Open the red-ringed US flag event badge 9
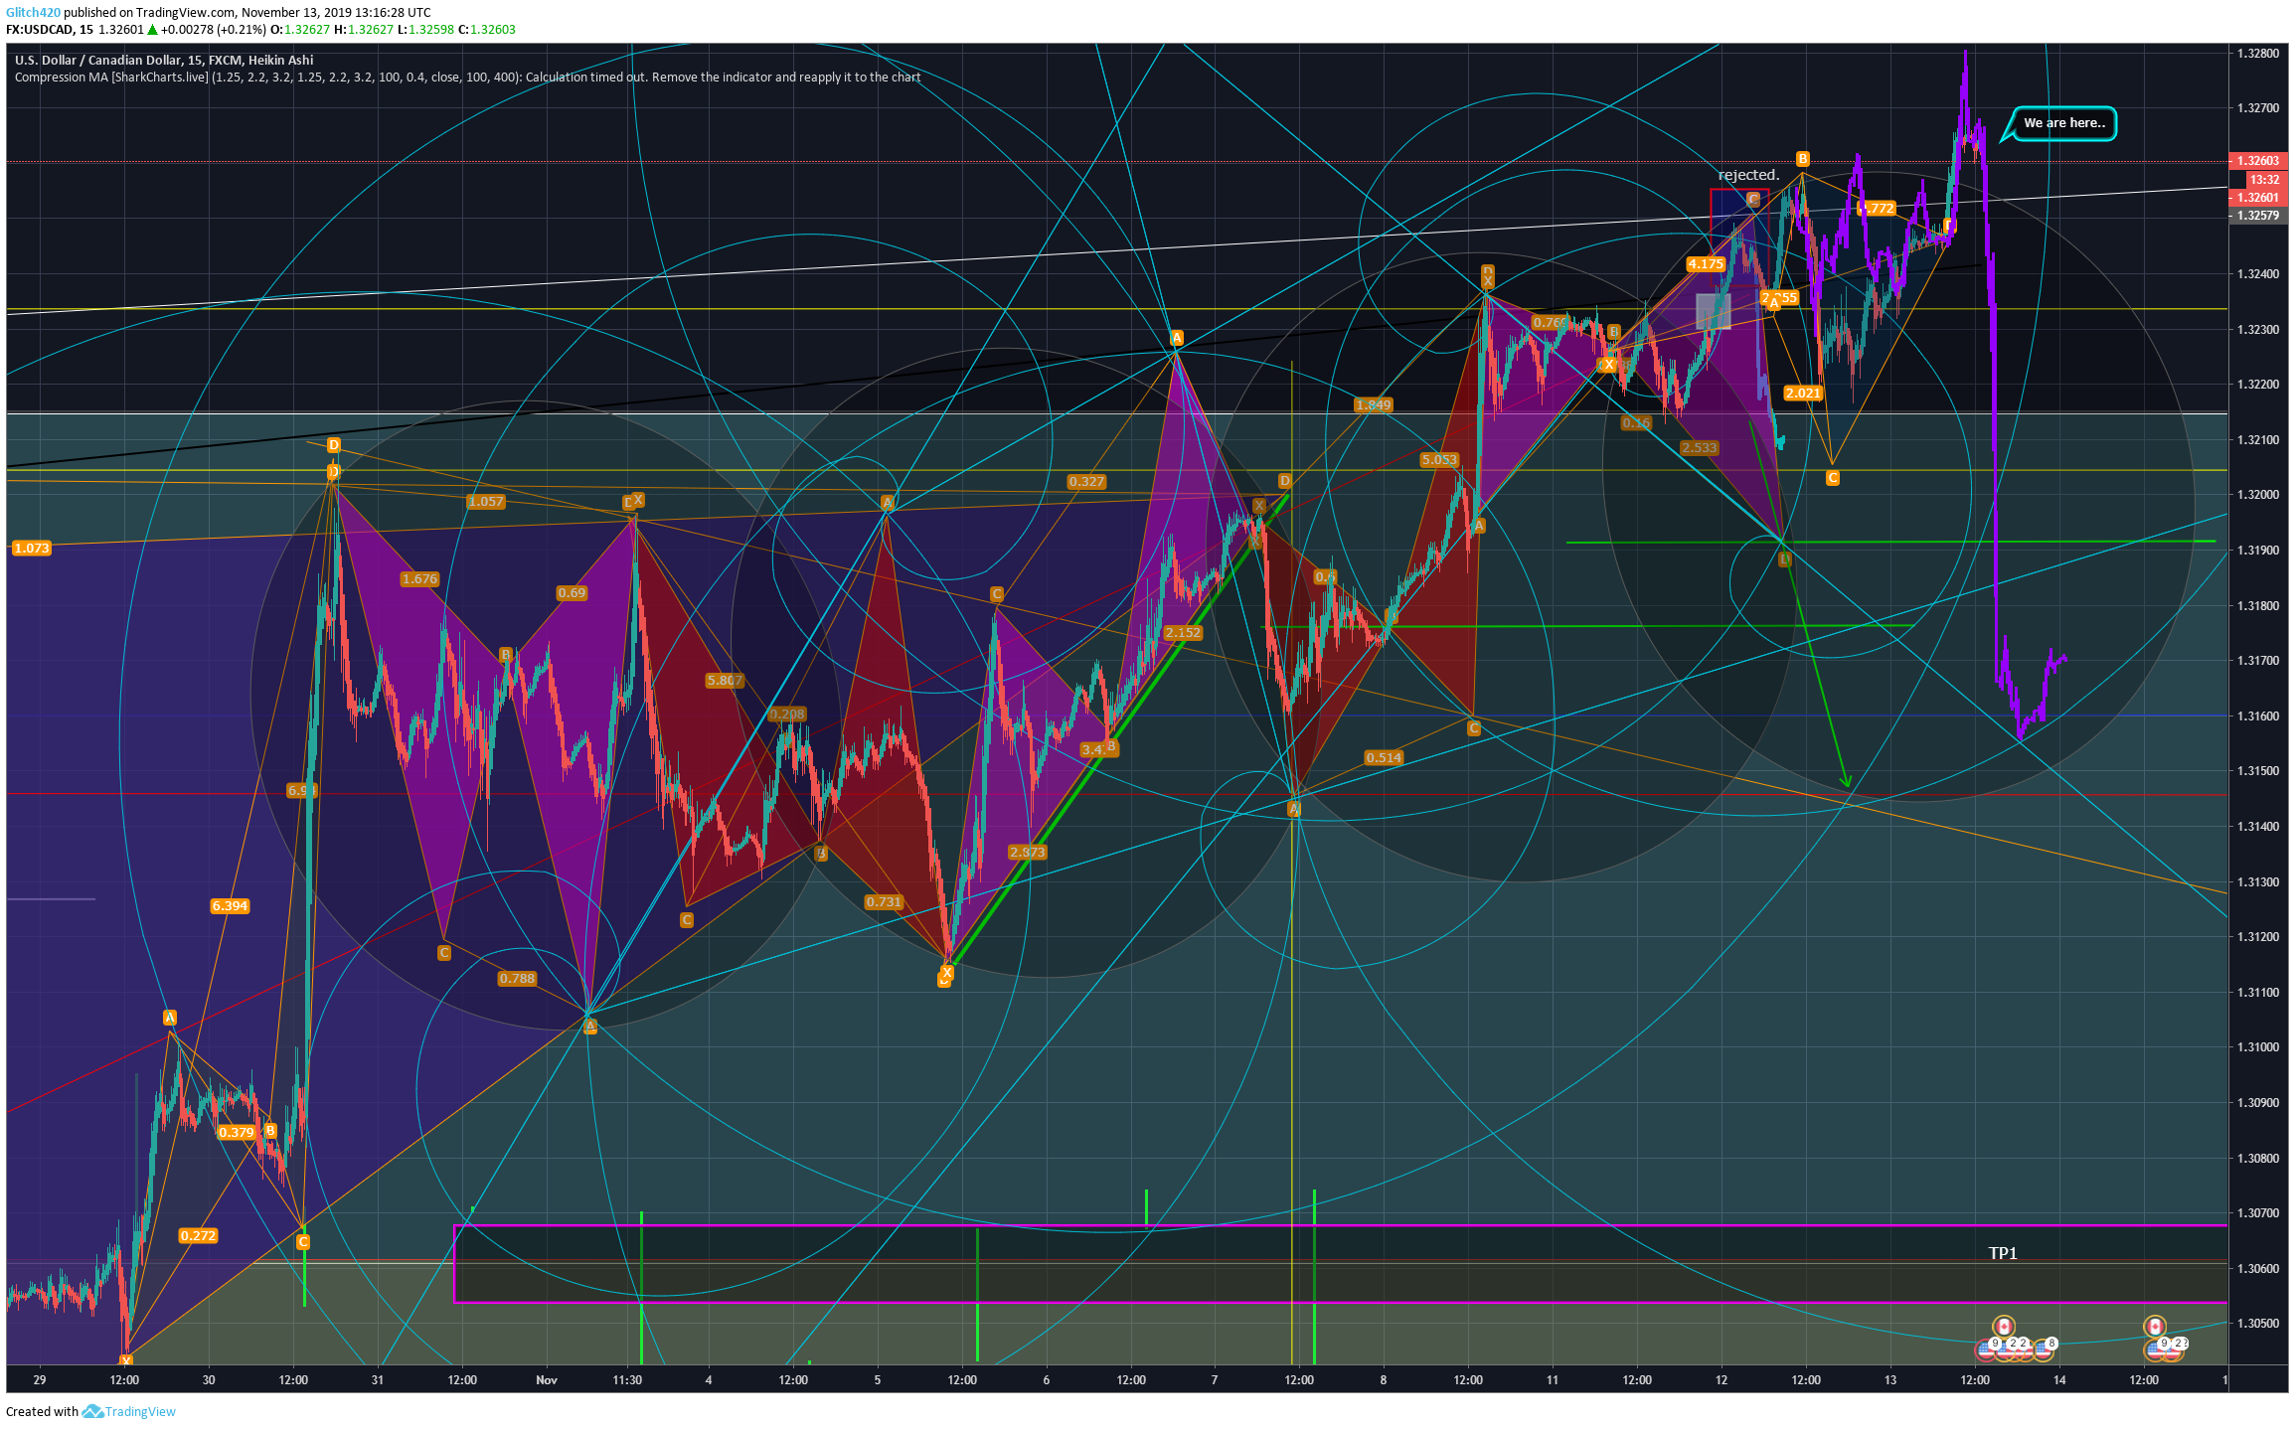Viewport: 2295px width, 1429px height. pos(1986,1349)
